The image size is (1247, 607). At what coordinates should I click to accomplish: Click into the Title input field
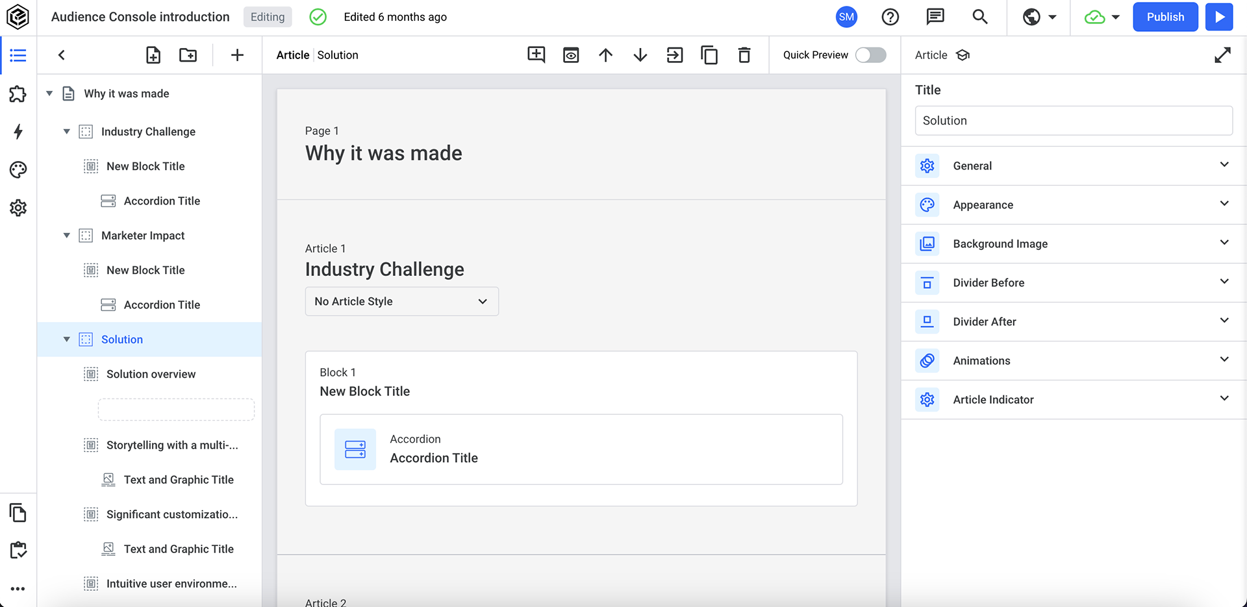1074,121
